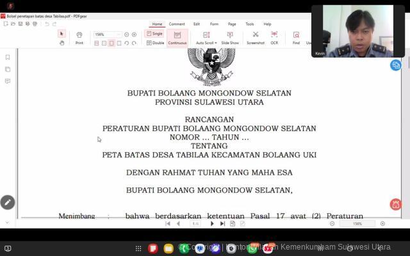Image resolution: width=410 pixels, height=256 pixels.
Task: Activate the hand pan tool
Action: tap(61, 43)
